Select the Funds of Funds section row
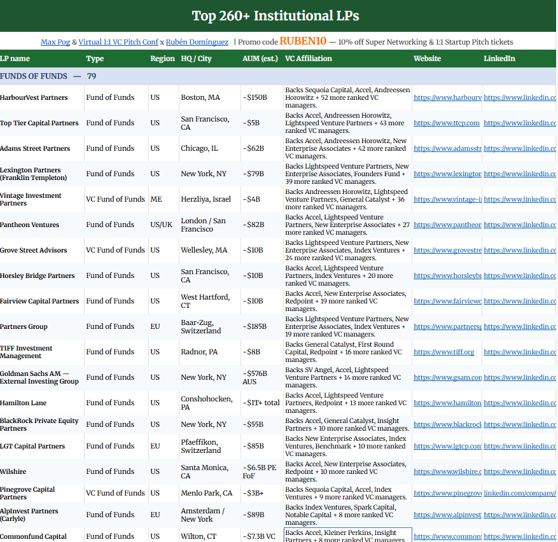Image resolution: width=558 pixels, height=542 pixels. click(278, 76)
